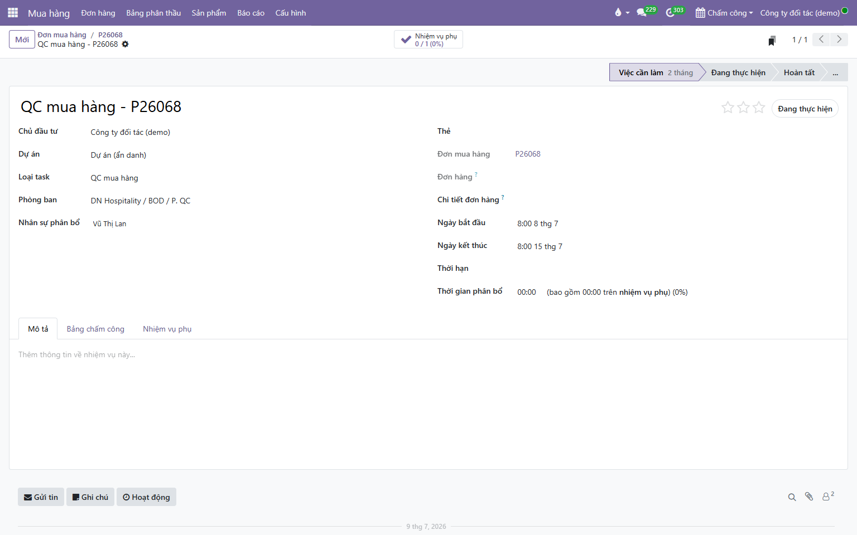857x535 pixels.
Task: Open the Đơn hàng menu
Action: (x=98, y=13)
